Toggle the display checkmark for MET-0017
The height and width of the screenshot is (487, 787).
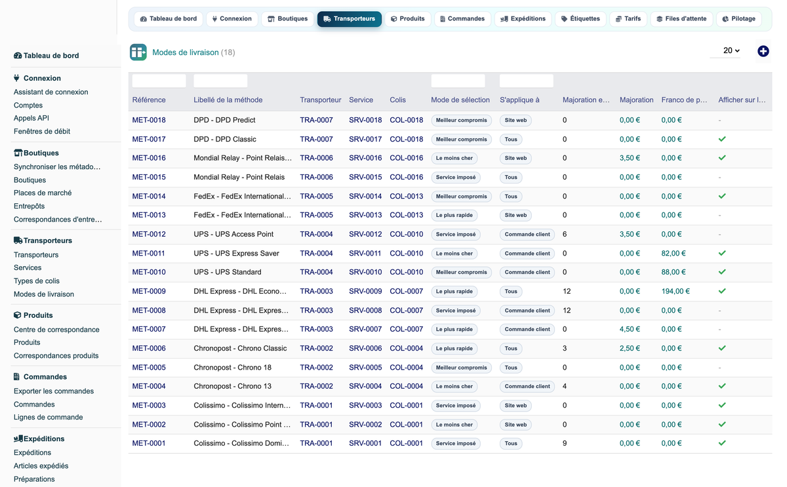click(722, 139)
